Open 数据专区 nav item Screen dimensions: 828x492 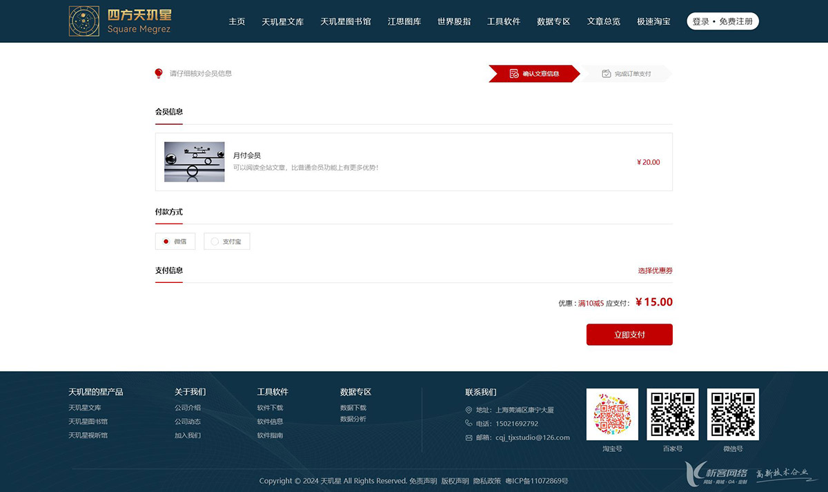tap(553, 21)
